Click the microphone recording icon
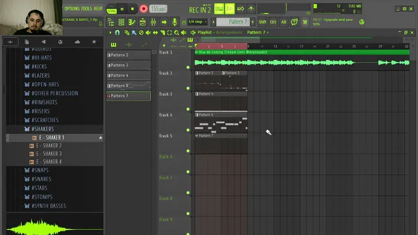Image resolution: width=418 pixels, height=235 pixels. [174, 22]
